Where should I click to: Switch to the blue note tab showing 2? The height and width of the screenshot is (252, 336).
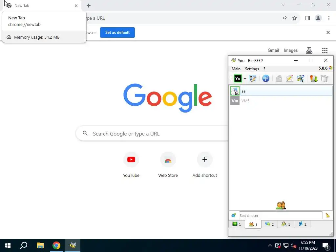tap(302, 224)
